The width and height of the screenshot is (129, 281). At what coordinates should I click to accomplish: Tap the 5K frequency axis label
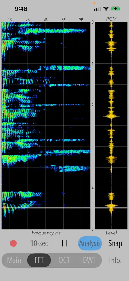(45, 19)
